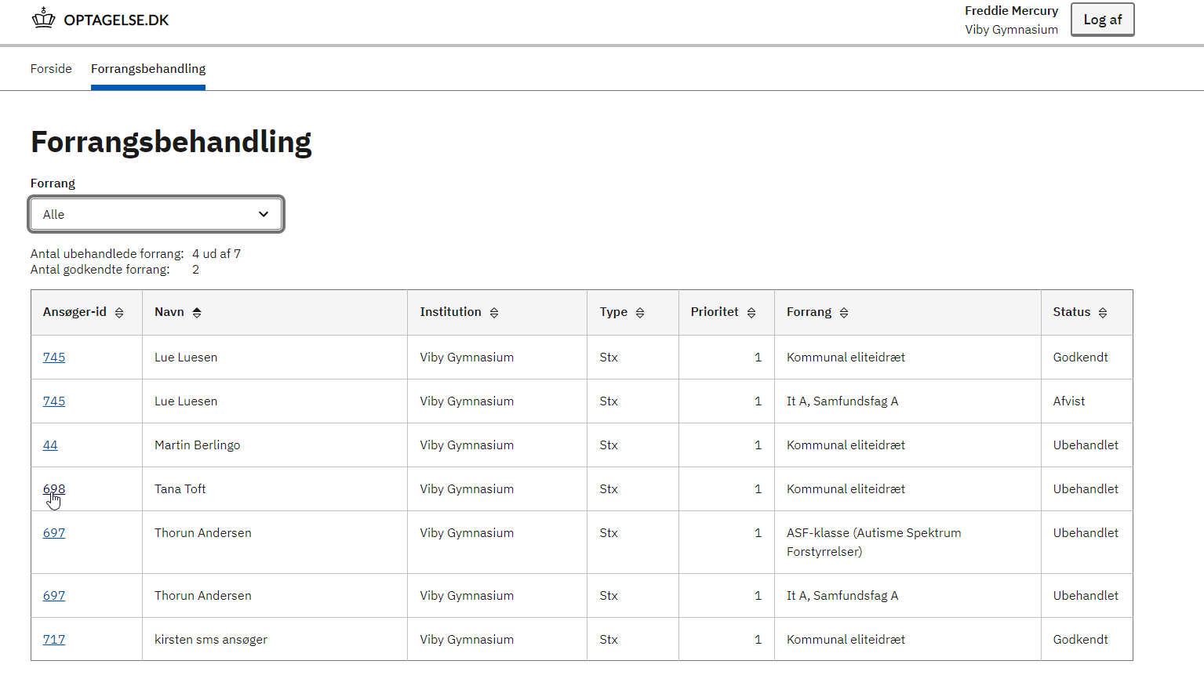Screen dimensions: 1204x697
Task: Click the Viby Gymnasium label in the header
Action: 1011,29
